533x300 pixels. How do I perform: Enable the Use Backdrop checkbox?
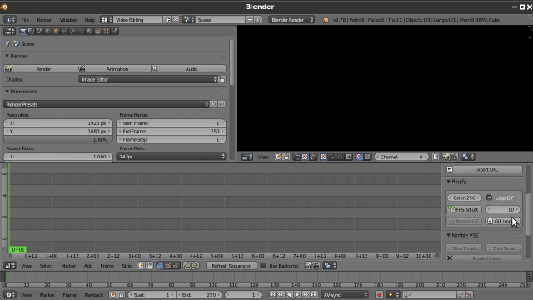[x=263, y=265]
